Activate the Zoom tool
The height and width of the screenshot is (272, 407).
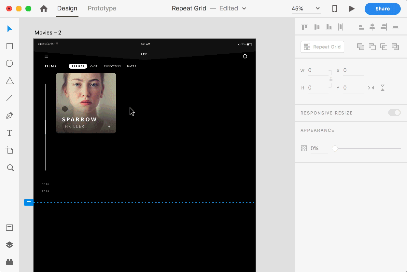click(x=9, y=168)
